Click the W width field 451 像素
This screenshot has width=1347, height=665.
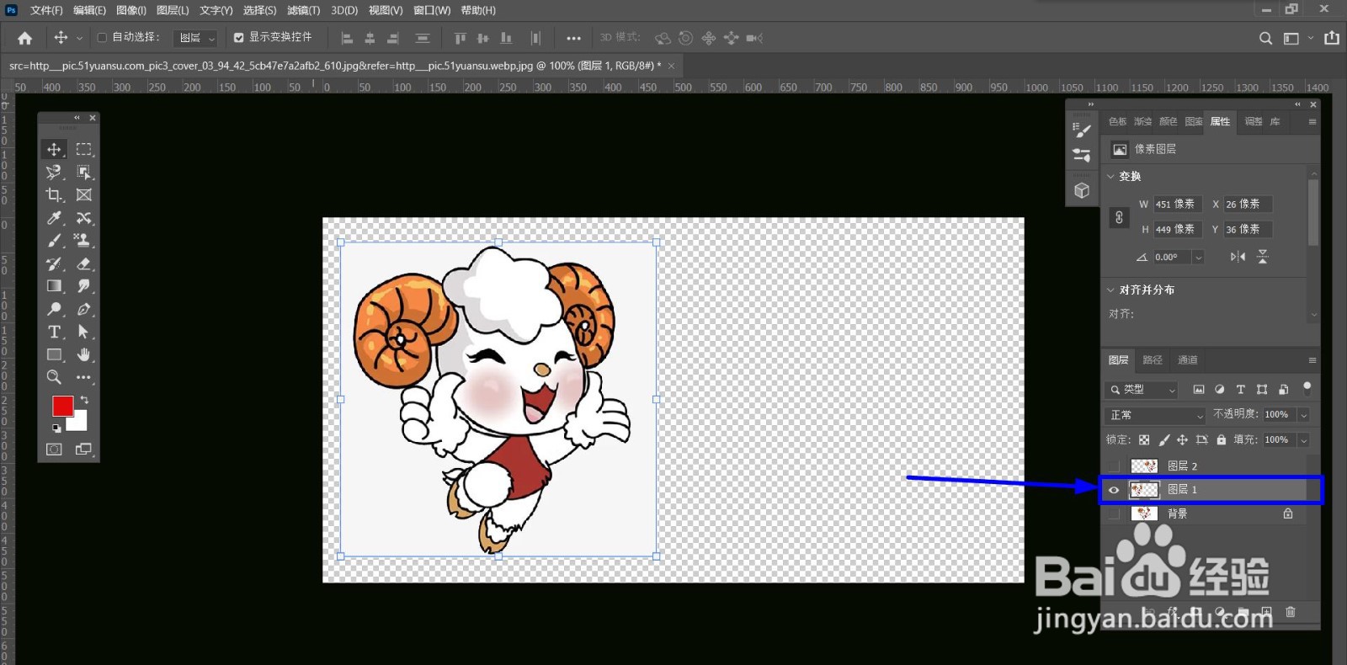click(1177, 204)
